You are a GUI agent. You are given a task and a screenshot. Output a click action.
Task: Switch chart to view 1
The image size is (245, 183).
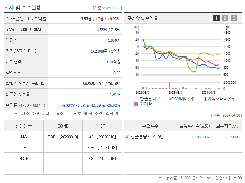click(x=216, y=18)
